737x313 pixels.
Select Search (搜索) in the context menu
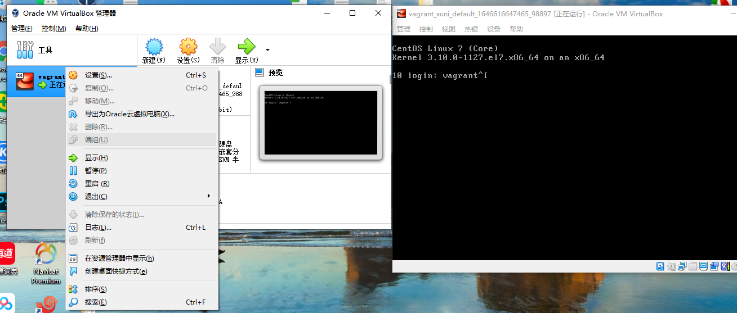(x=141, y=302)
